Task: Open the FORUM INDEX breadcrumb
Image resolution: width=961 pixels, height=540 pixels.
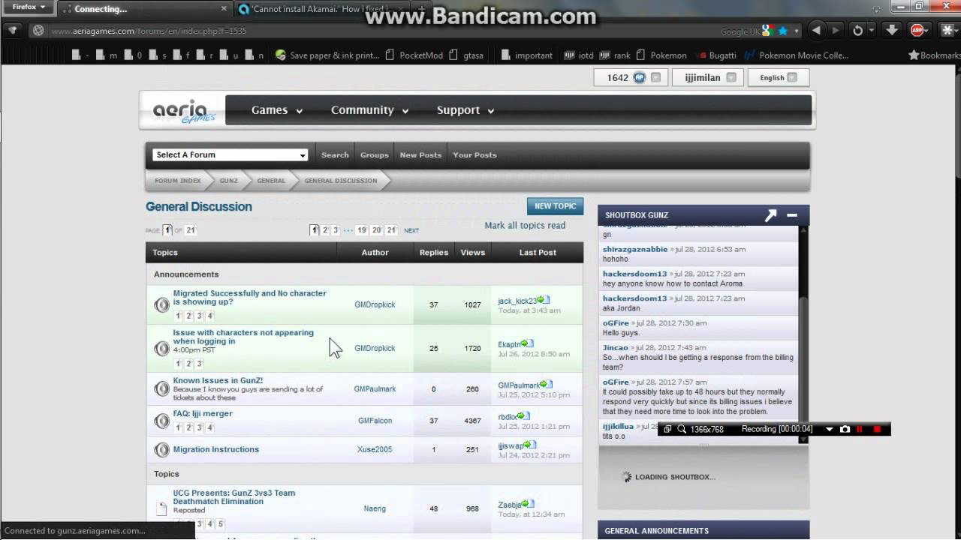Action: pyautogui.click(x=178, y=181)
